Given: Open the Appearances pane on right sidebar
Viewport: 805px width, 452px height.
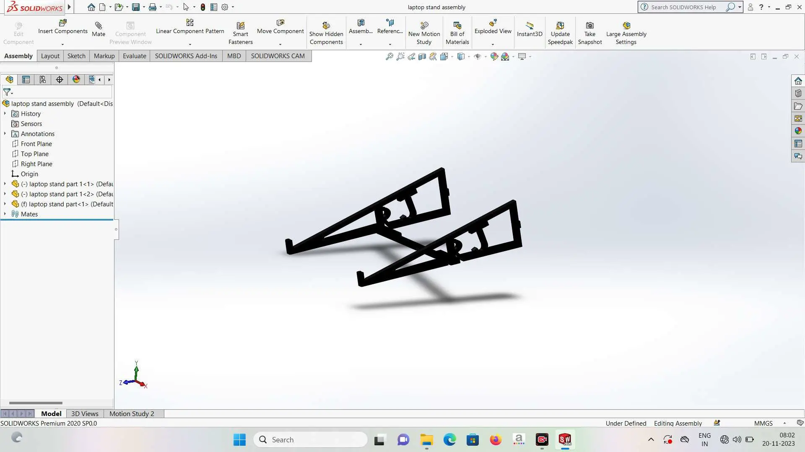Looking at the screenshot, I should pos(798,131).
